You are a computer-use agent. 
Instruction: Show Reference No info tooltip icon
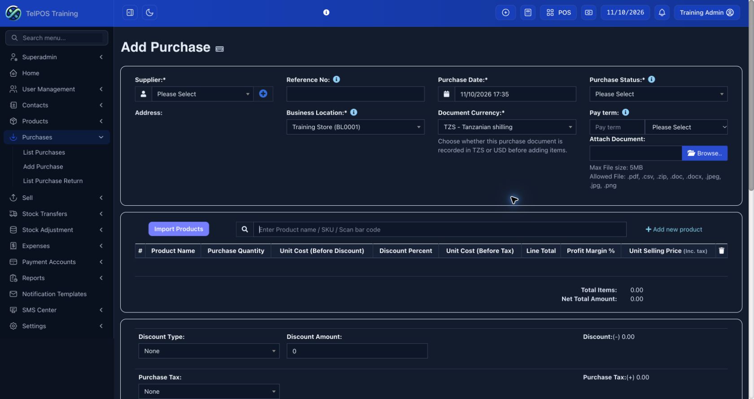point(336,79)
